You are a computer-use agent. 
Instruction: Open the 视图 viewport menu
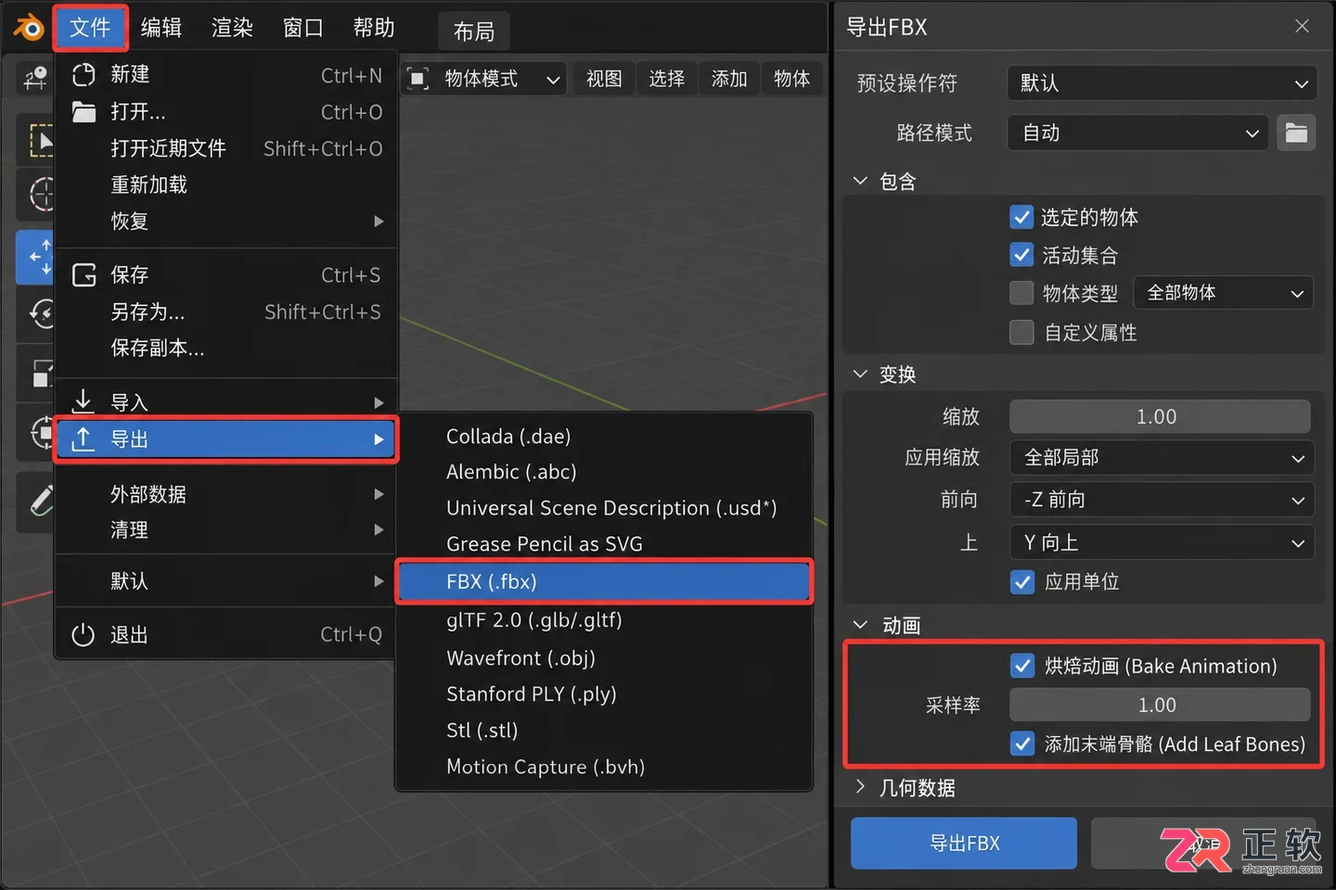pyautogui.click(x=604, y=79)
